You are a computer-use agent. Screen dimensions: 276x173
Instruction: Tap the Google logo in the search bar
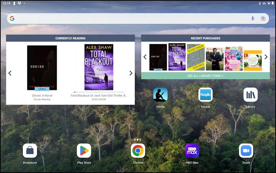click(x=12, y=19)
